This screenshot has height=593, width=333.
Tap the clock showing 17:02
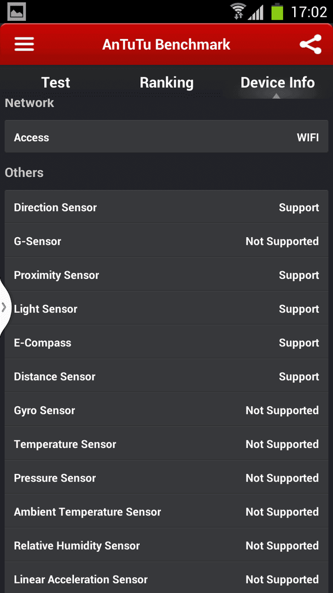[308, 12]
